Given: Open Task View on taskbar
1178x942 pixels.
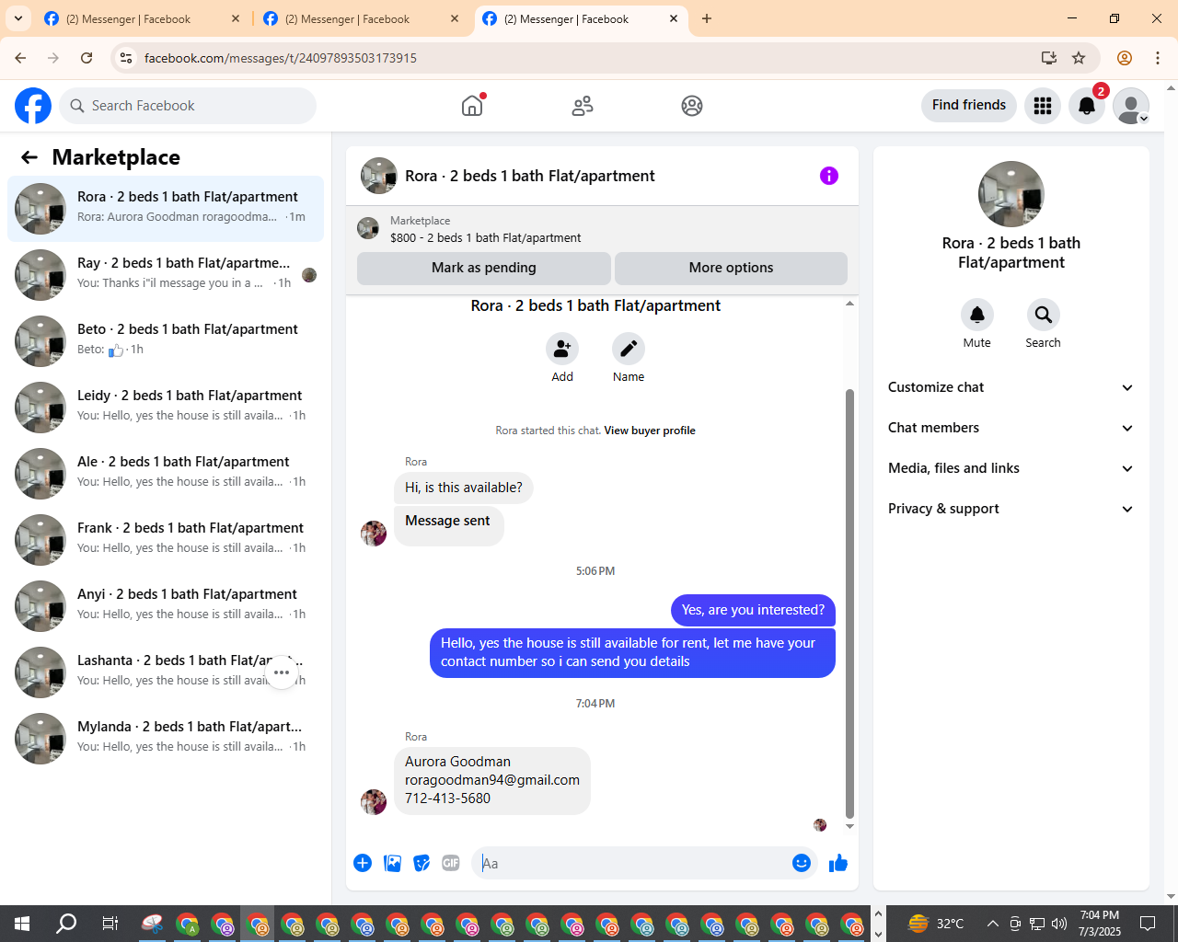Looking at the screenshot, I should click(x=110, y=924).
